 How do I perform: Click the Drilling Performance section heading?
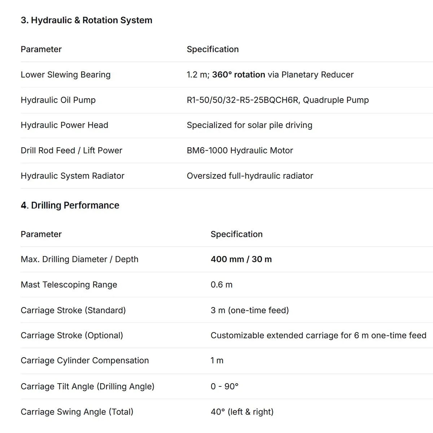click(70, 205)
